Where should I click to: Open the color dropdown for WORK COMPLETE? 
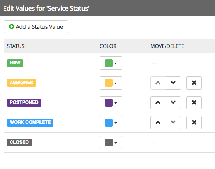(111, 123)
